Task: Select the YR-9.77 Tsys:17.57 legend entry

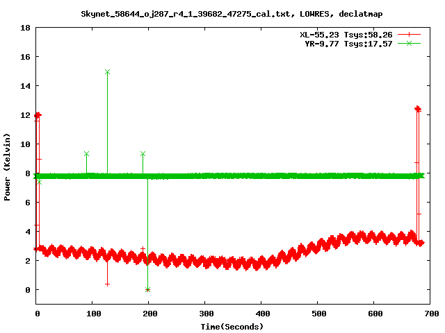Action: click(x=348, y=44)
